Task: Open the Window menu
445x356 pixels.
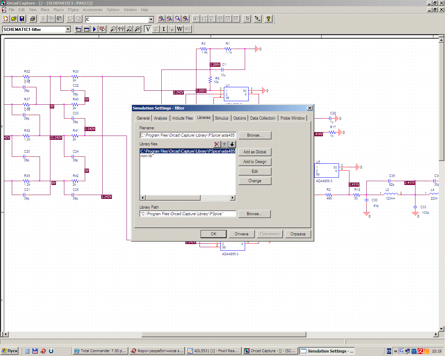Action: (x=130, y=10)
